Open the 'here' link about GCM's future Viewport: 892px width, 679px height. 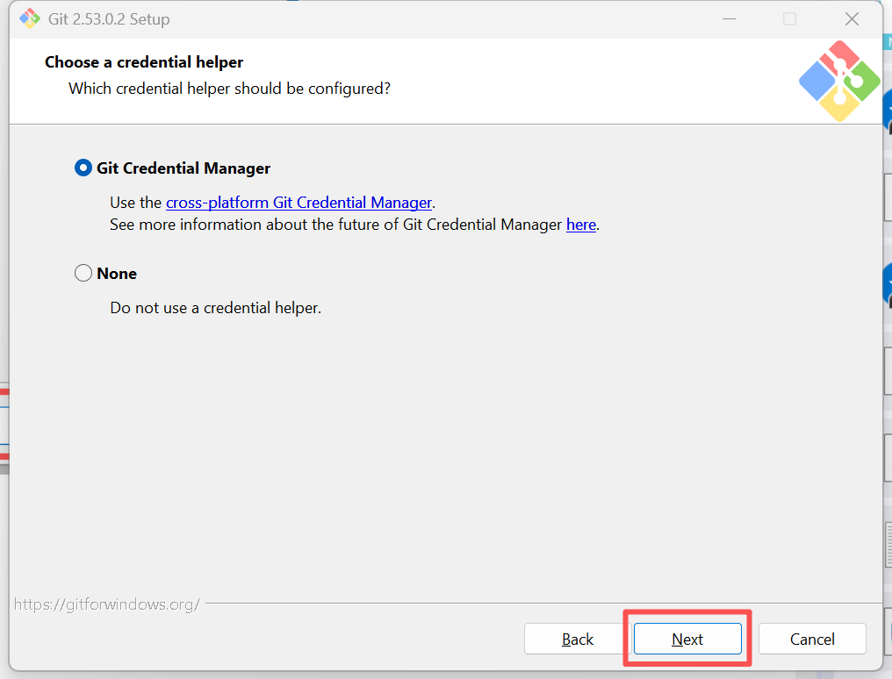pos(581,225)
